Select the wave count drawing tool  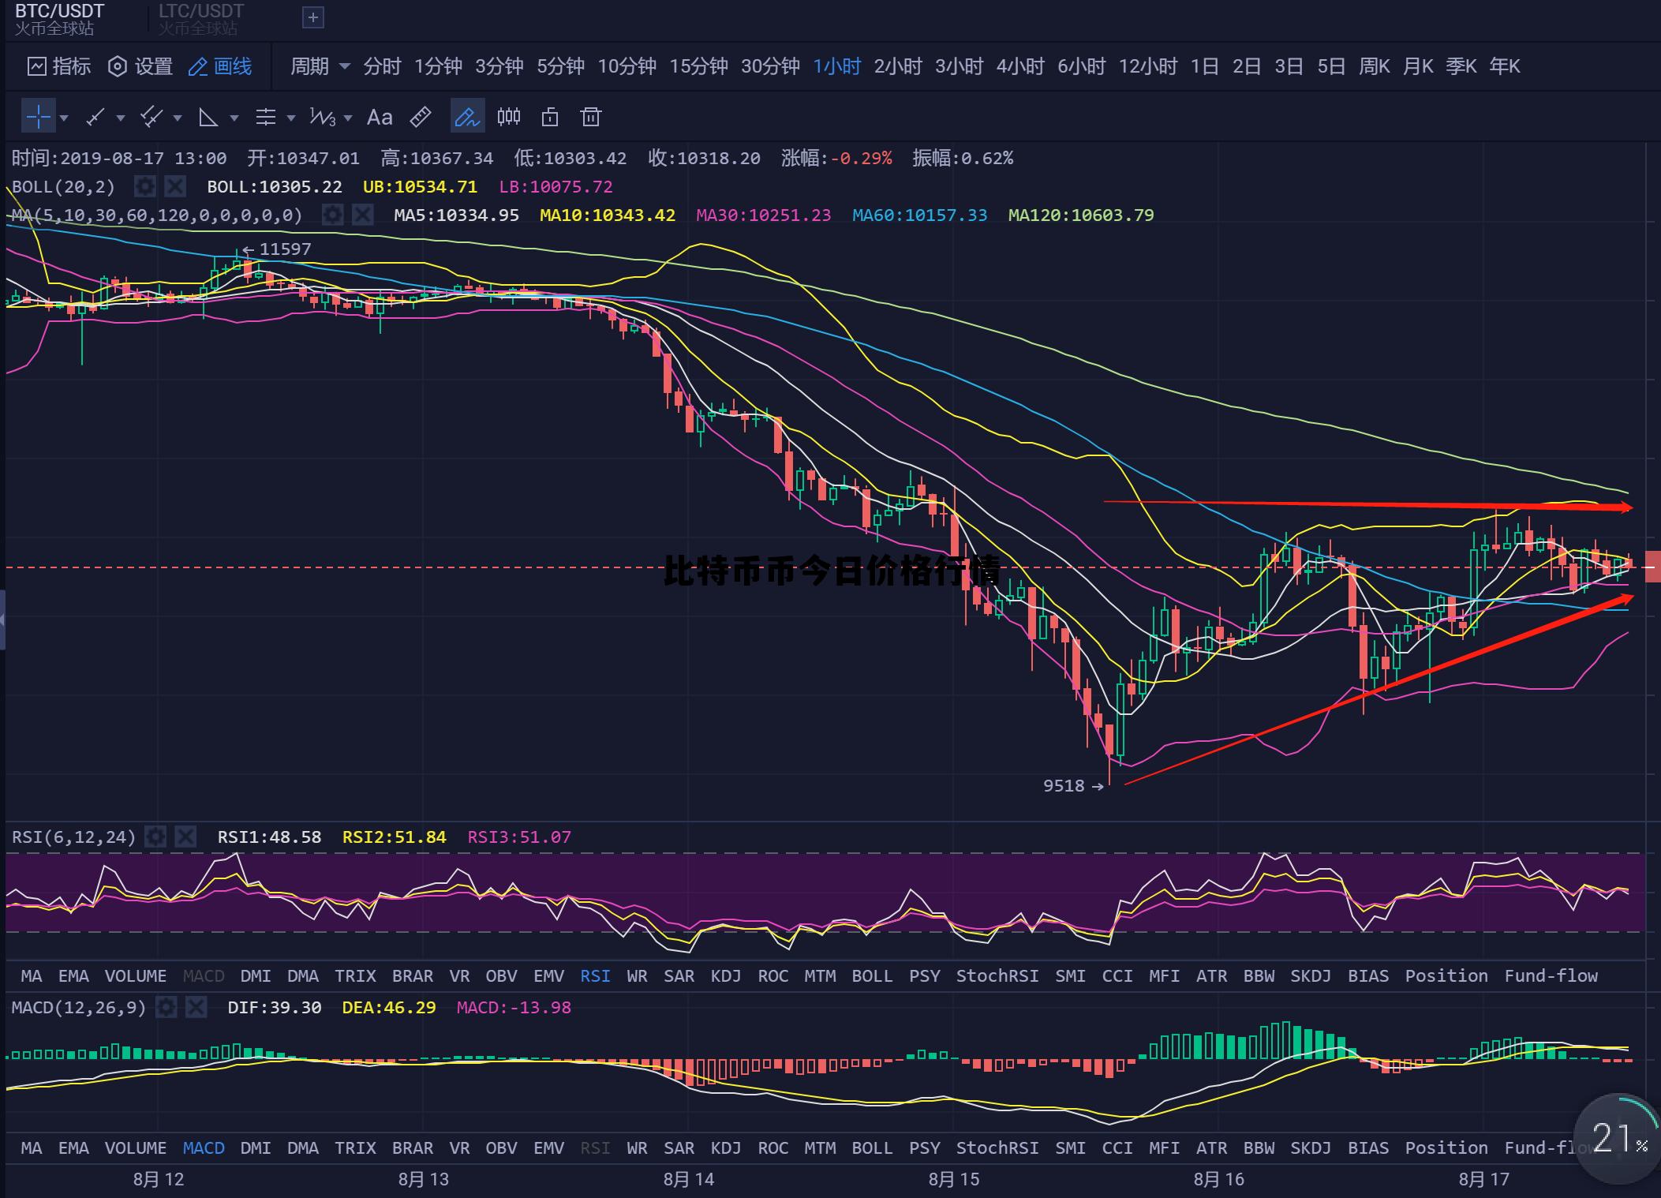[x=322, y=118]
